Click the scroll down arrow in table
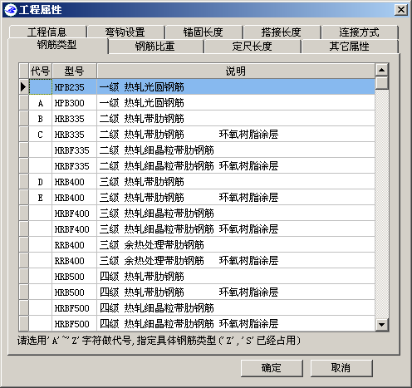This screenshot has height=388, width=412. coord(382,324)
